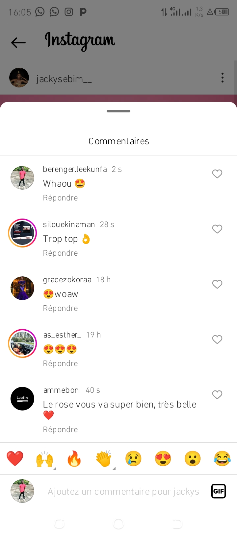The height and width of the screenshot is (539, 237).
Task: Focus the add comment text field
Action: click(x=123, y=491)
